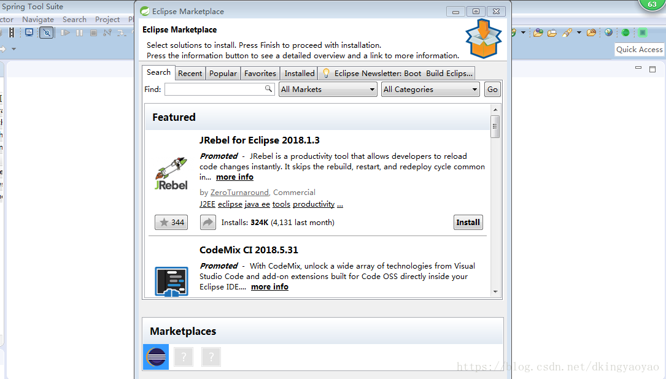Minimize the editor area view in Spring Tool Suite
The width and height of the screenshot is (666, 379).
(638, 68)
